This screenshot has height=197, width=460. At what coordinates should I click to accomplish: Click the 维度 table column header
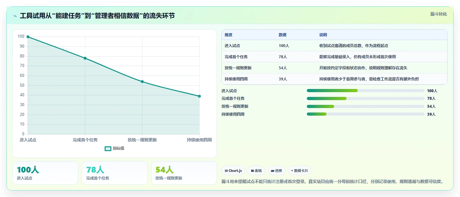(228, 35)
